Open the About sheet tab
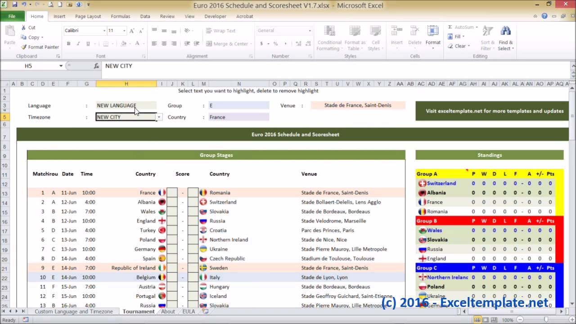The image size is (576, 324). click(x=168, y=311)
